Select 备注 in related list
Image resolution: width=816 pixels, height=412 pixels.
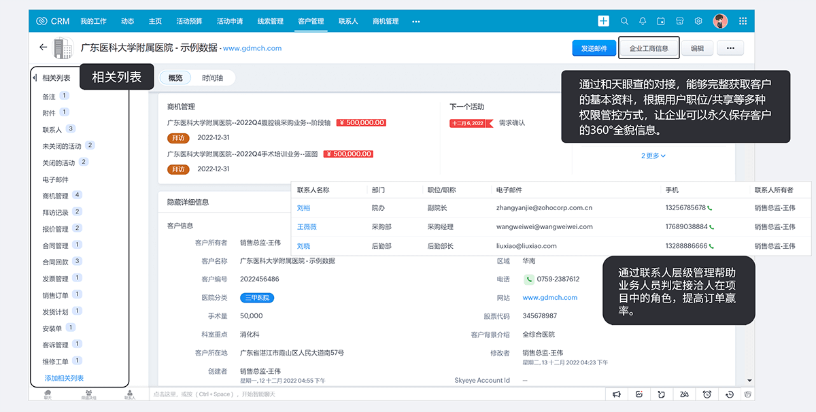tap(49, 97)
